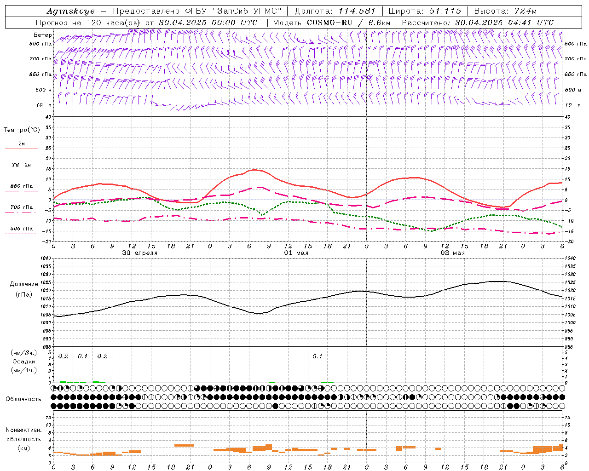The width and height of the screenshot is (589, 471).
Task: Click the (гПа) unit under Давление
Action: [24, 294]
